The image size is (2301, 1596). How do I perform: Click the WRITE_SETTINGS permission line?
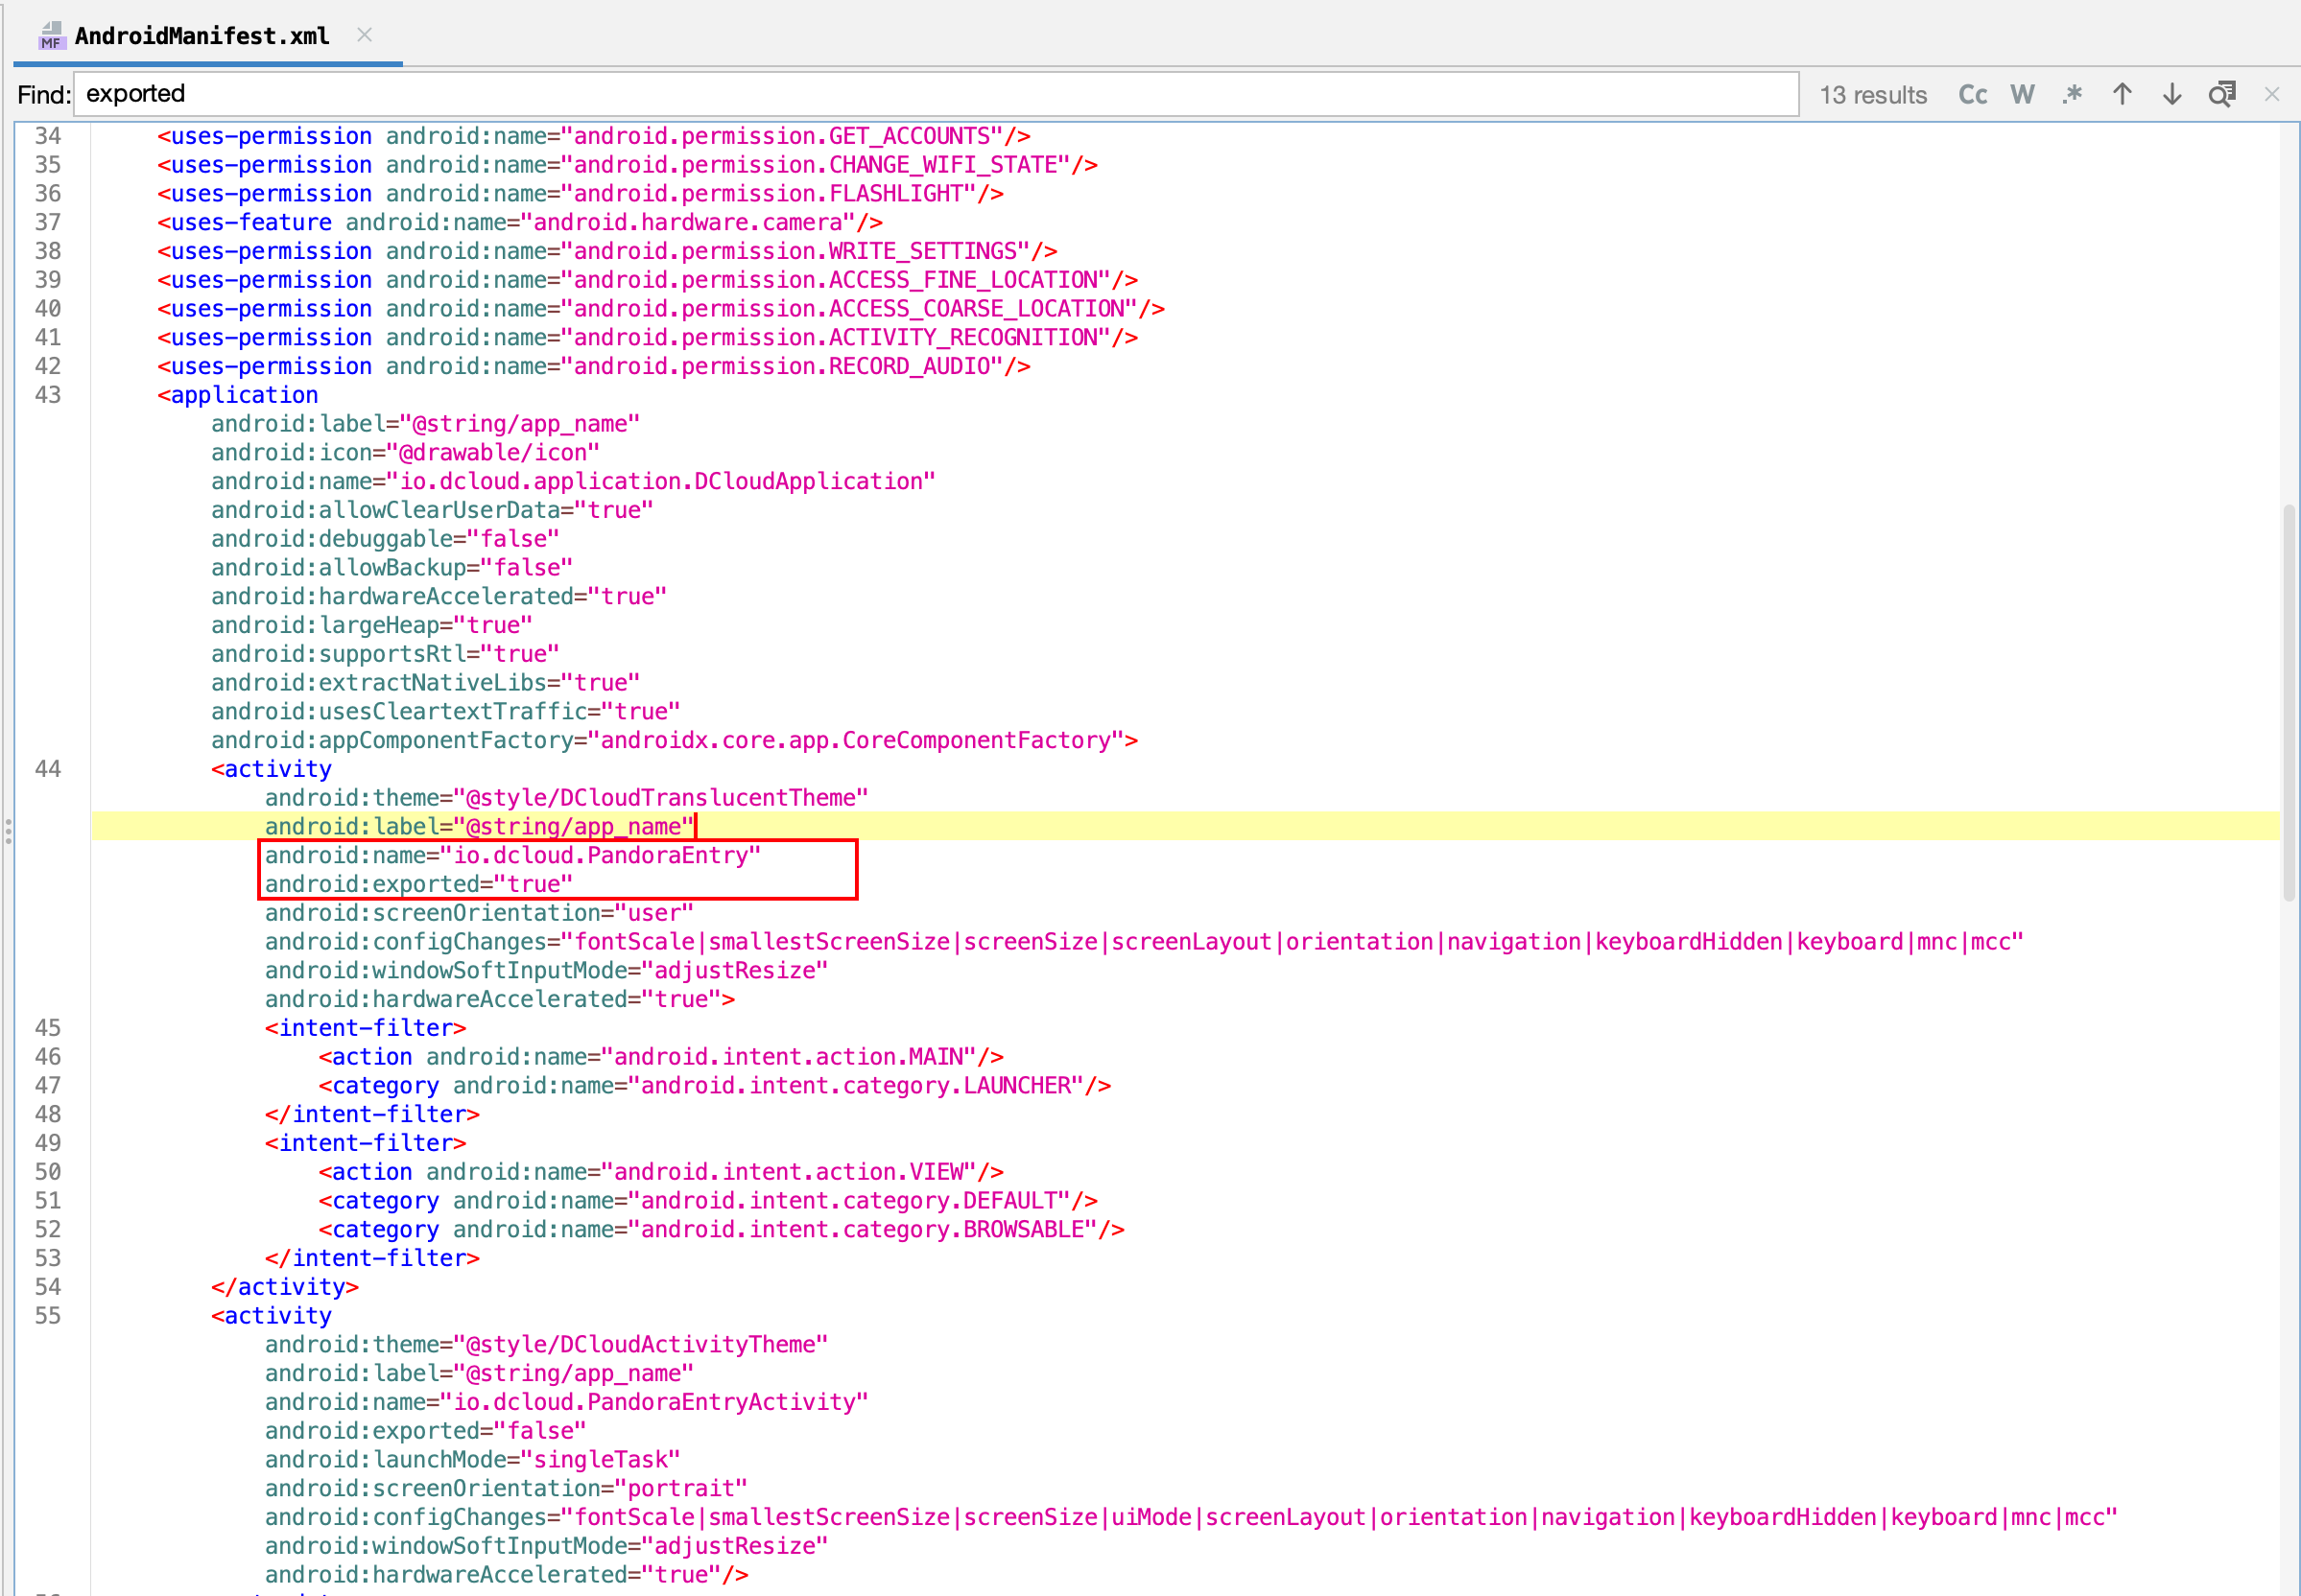(607, 251)
